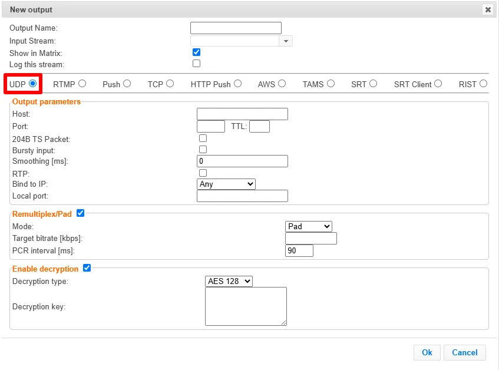The height and width of the screenshot is (370, 499).
Task: Focus the TTL text box
Action: 259,126
